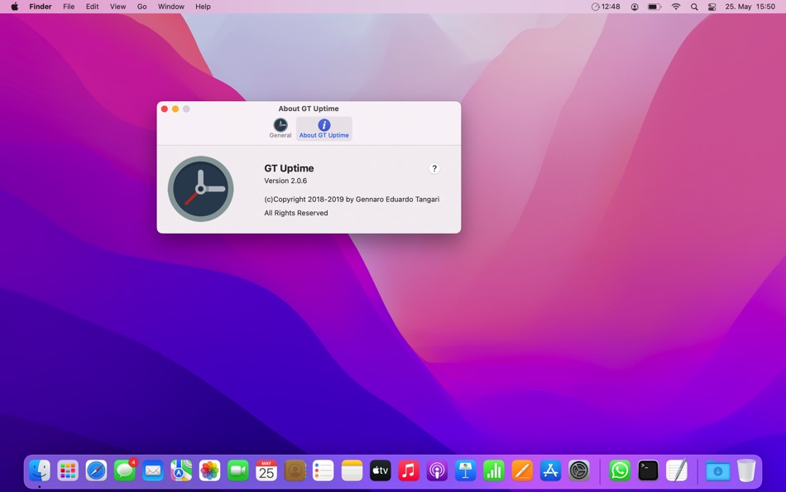
Task: Open Spotlight search in the menu bar
Action: coord(694,7)
